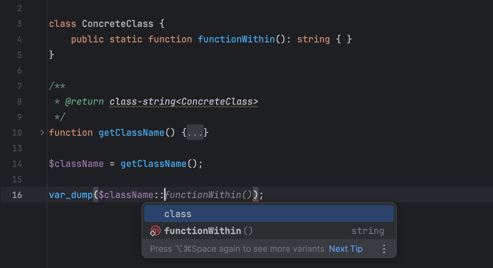Click line number 16 in the gutter

click(x=17, y=195)
